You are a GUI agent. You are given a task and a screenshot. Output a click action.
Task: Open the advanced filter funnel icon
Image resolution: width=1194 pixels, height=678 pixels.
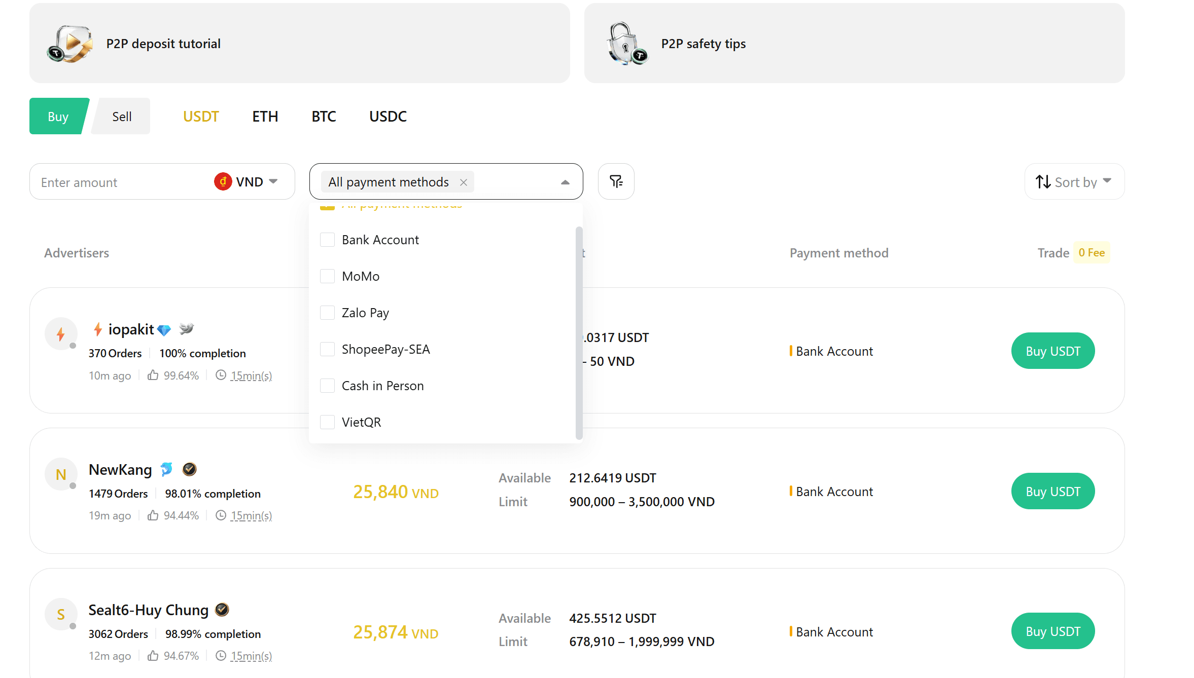tap(616, 181)
